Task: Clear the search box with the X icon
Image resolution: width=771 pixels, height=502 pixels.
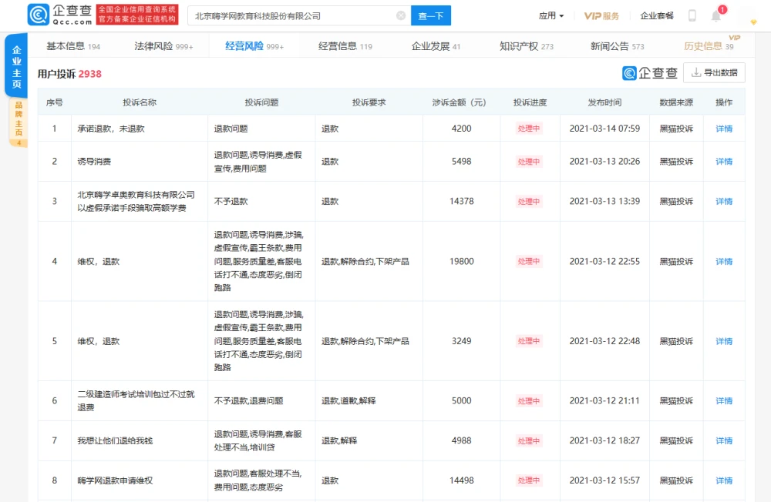Action: tap(401, 15)
